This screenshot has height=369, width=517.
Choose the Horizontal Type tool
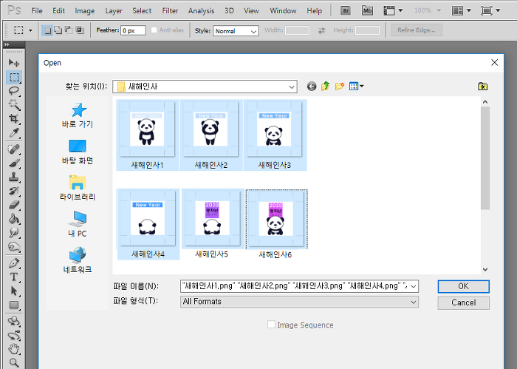[x=13, y=277]
